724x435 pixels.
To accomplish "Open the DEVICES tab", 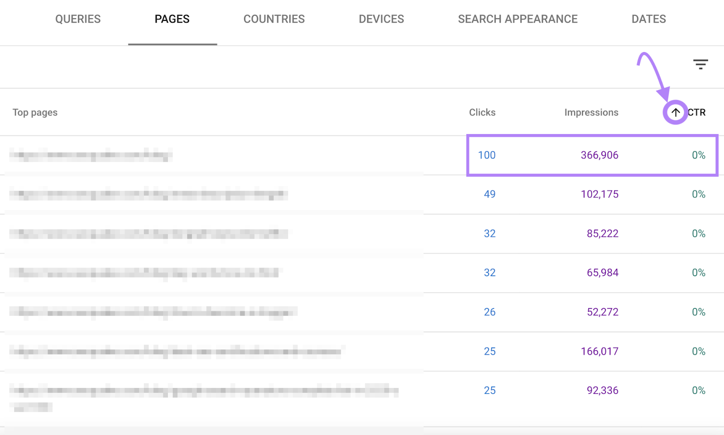I will [381, 19].
